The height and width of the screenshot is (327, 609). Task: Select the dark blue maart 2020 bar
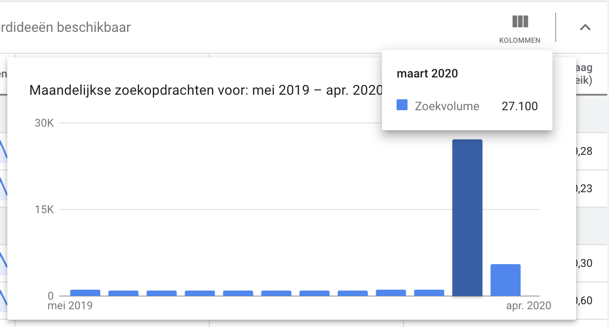point(467,218)
